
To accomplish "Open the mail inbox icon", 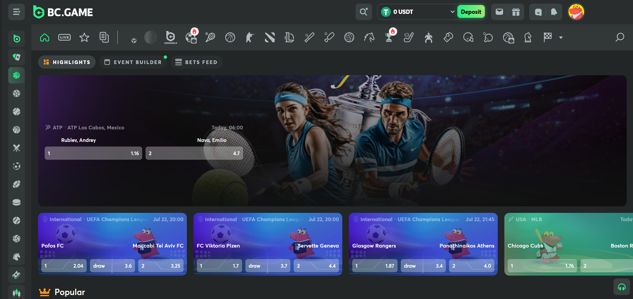I will click(499, 12).
